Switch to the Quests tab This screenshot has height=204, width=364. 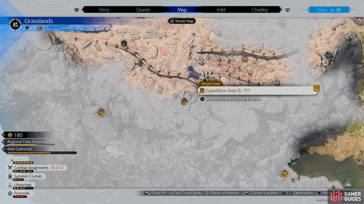coord(143,10)
